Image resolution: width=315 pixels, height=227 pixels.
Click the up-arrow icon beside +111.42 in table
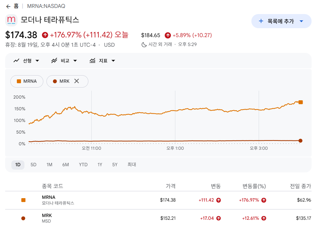click(x=219, y=200)
